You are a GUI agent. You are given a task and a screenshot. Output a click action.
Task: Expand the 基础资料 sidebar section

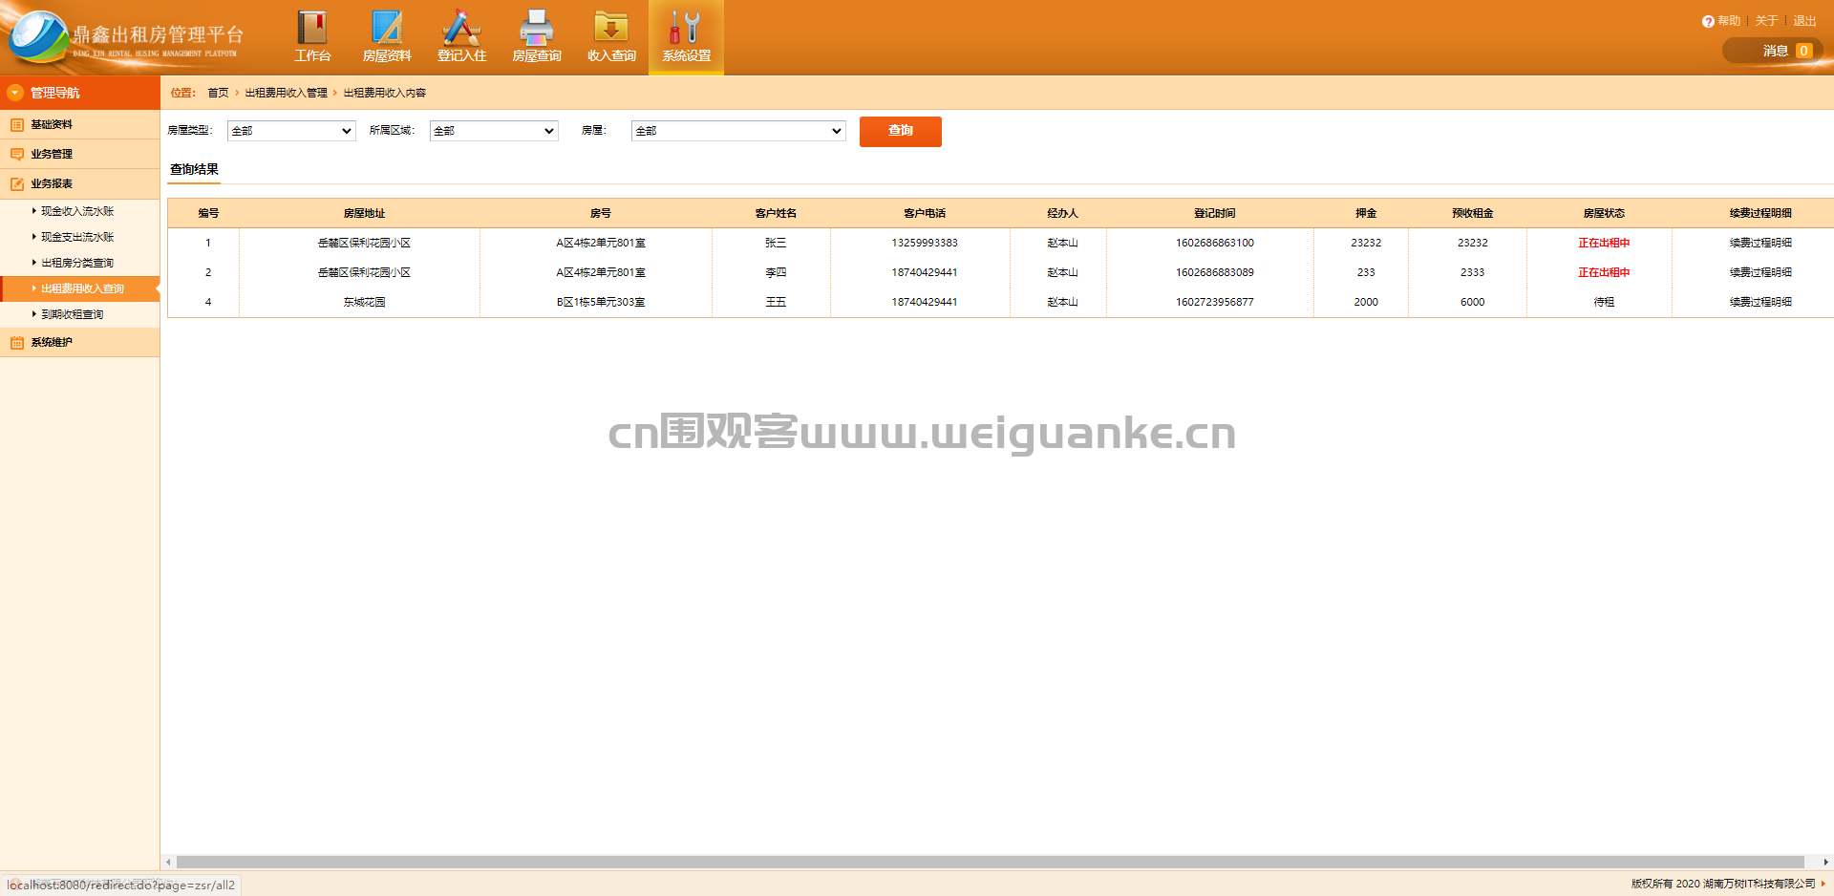coord(80,124)
